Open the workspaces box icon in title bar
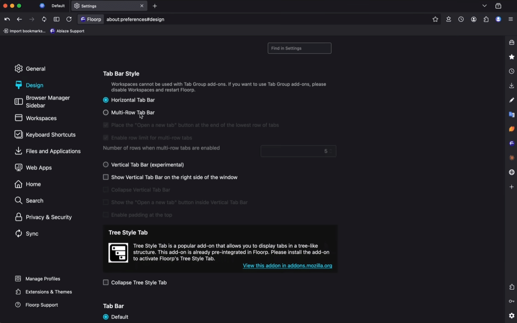Image resolution: width=517 pixels, height=323 pixels. (498, 6)
